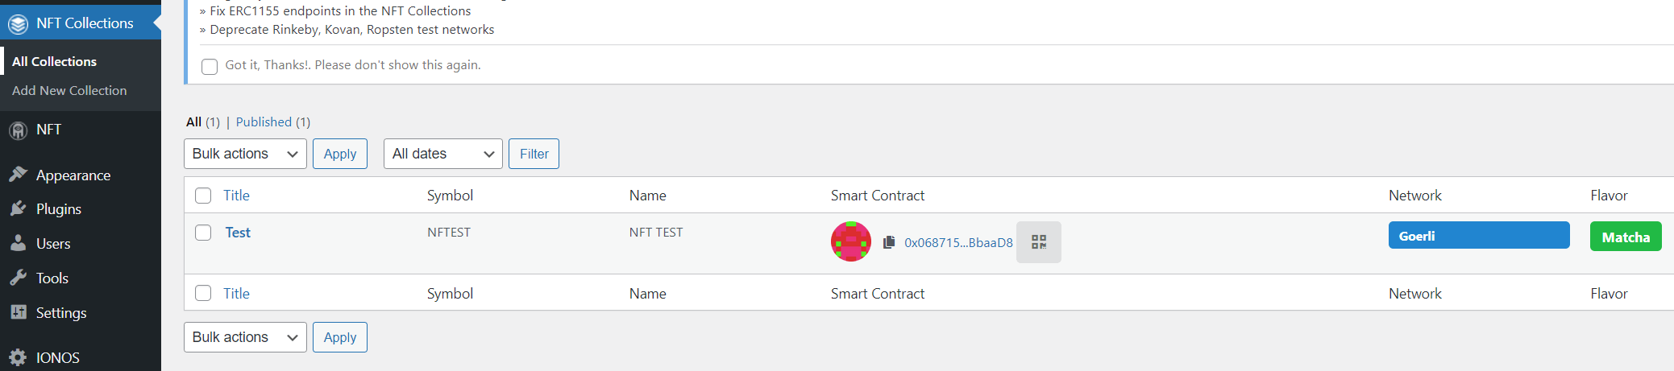Open the All dates dropdown
The width and height of the screenshot is (1674, 371).
443,154
